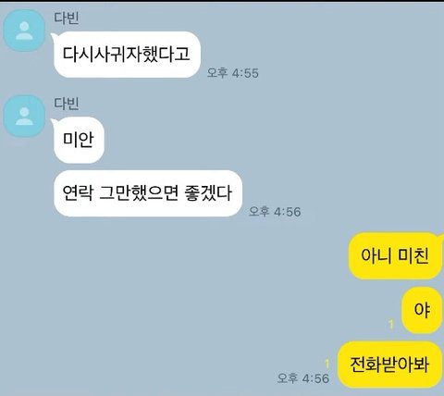Image resolution: width=444 pixels, height=396 pixels.
Task: Tap the word '미친' in the yellow bubble
Action: click(x=413, y=256)
